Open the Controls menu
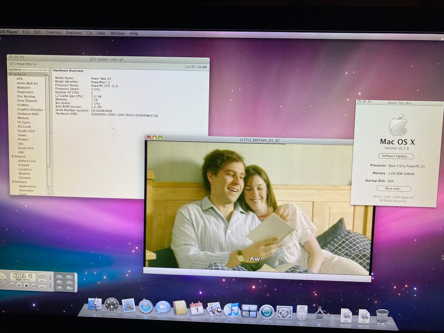Viewport: 444px width, 333px height. [53, 32]
